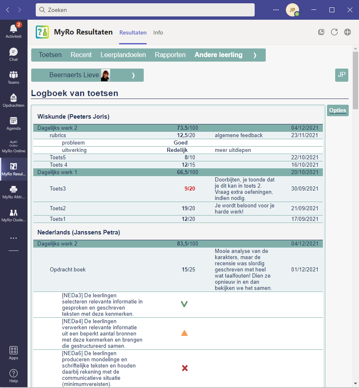Click the vertical scrollbar thumb
The image size is (359, 388).
click(356, 80)
